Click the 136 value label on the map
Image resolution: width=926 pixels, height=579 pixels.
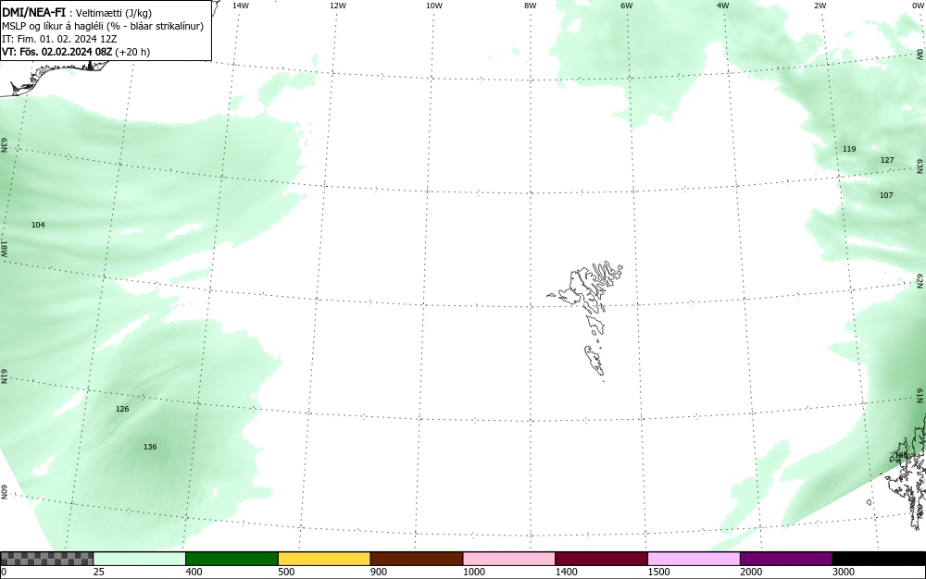[x=150, y=447]
